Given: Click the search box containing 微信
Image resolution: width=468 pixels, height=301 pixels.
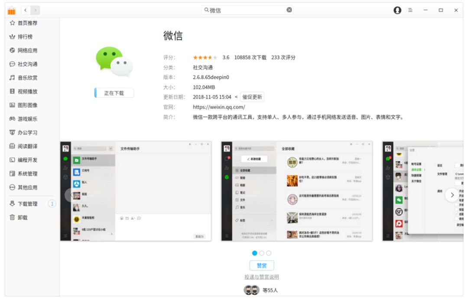Looking at the screenshot, I should (247, 10).
